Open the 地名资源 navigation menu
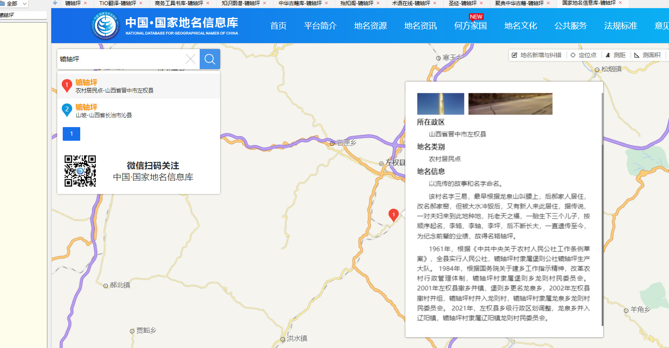Screen dimensions: 669x348 click(370, 26)
